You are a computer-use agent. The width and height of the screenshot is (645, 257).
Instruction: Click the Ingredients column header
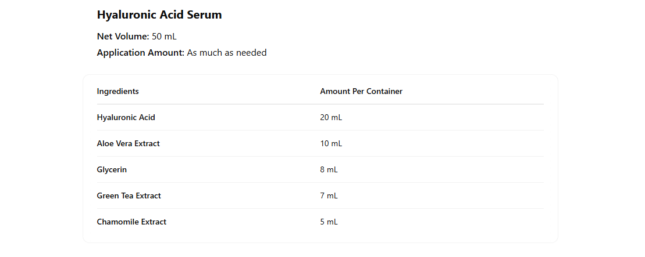coord(117,91)
